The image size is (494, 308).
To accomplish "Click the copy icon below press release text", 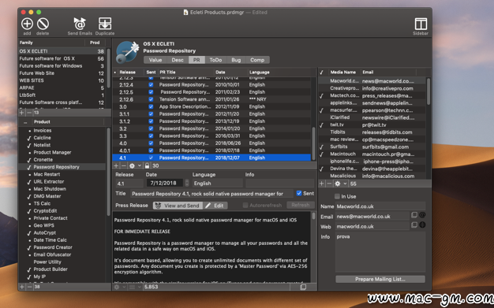I will [x=303, y=287].
